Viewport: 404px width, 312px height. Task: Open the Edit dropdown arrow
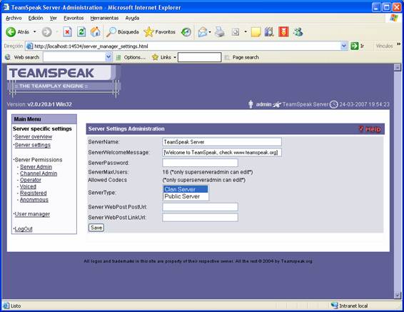click(x=246, y=32)
